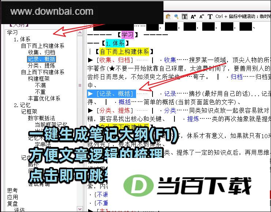Select 应用 in outline tree
The height and width of the screenshot is (212, 271).
point(12,197)
